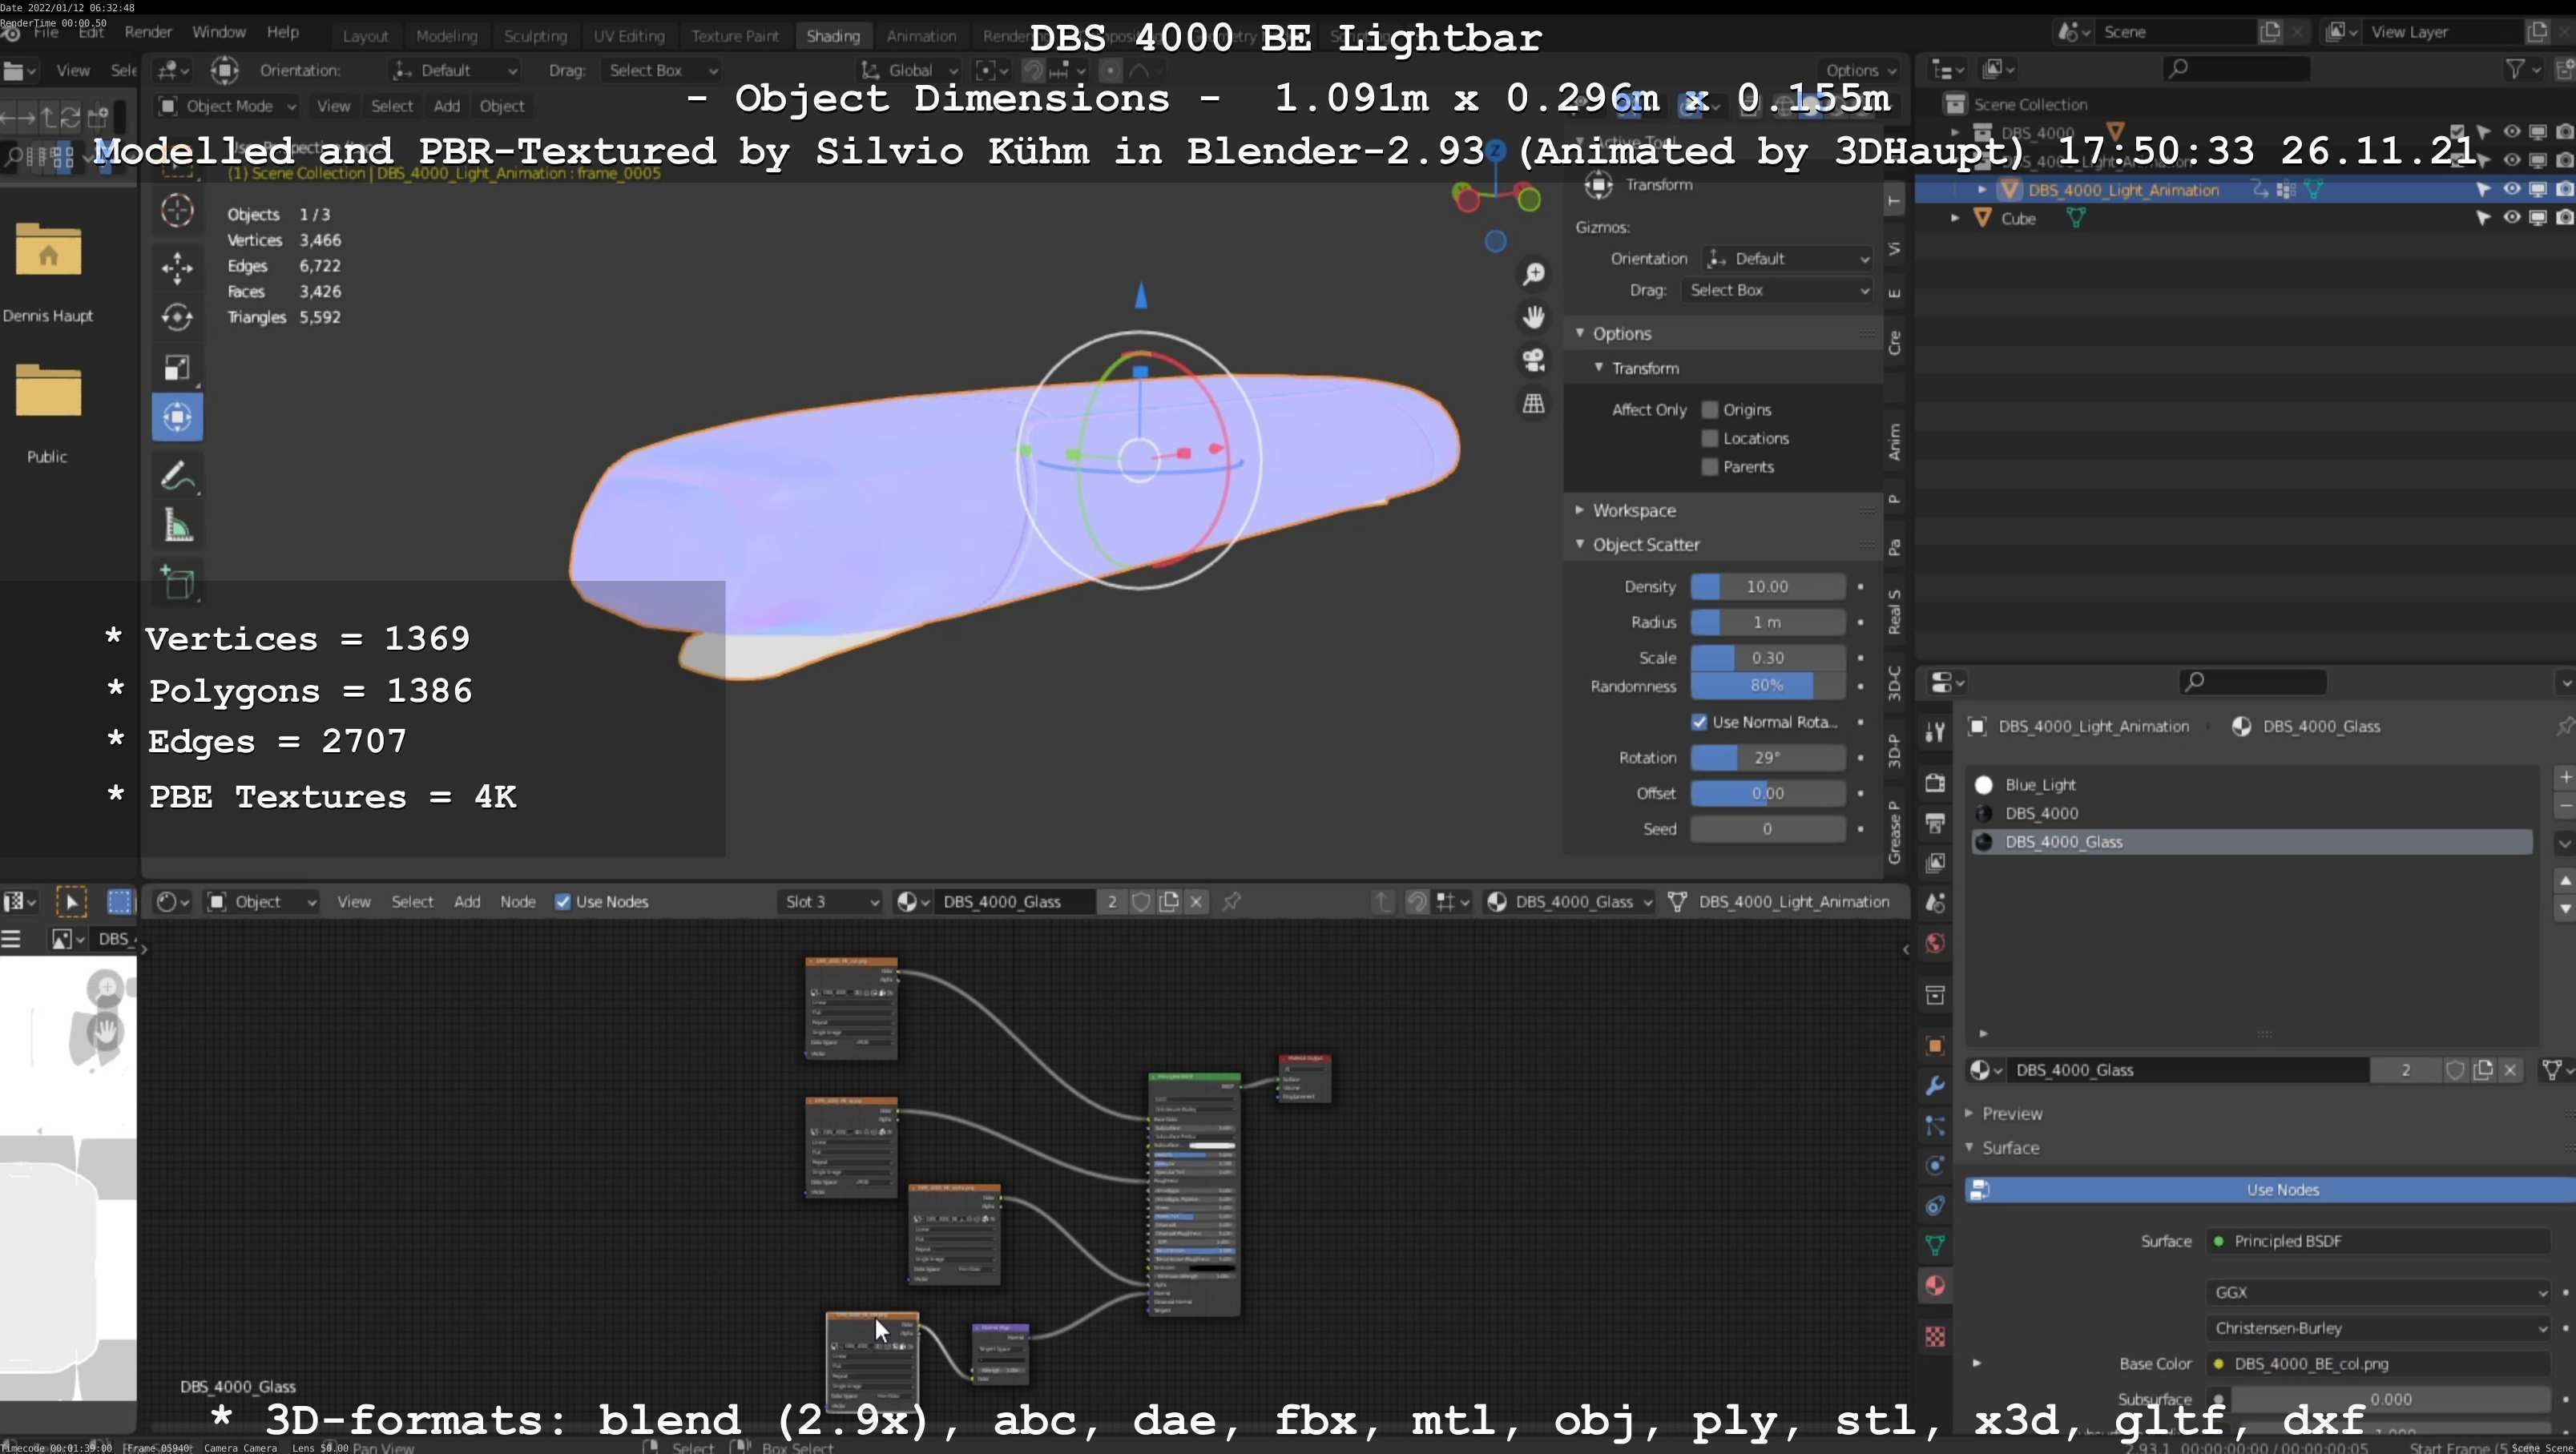The height and width of the screenshot is (1454, 2576).
Task: Enable Affect Only Parents checkbox
Action: (1709, 467)
